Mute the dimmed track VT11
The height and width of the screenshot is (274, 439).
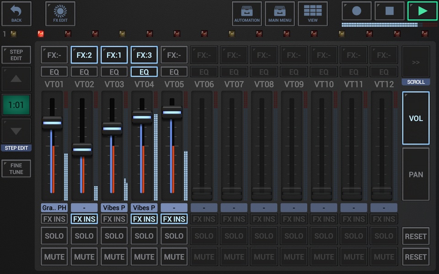coord(354,257)
